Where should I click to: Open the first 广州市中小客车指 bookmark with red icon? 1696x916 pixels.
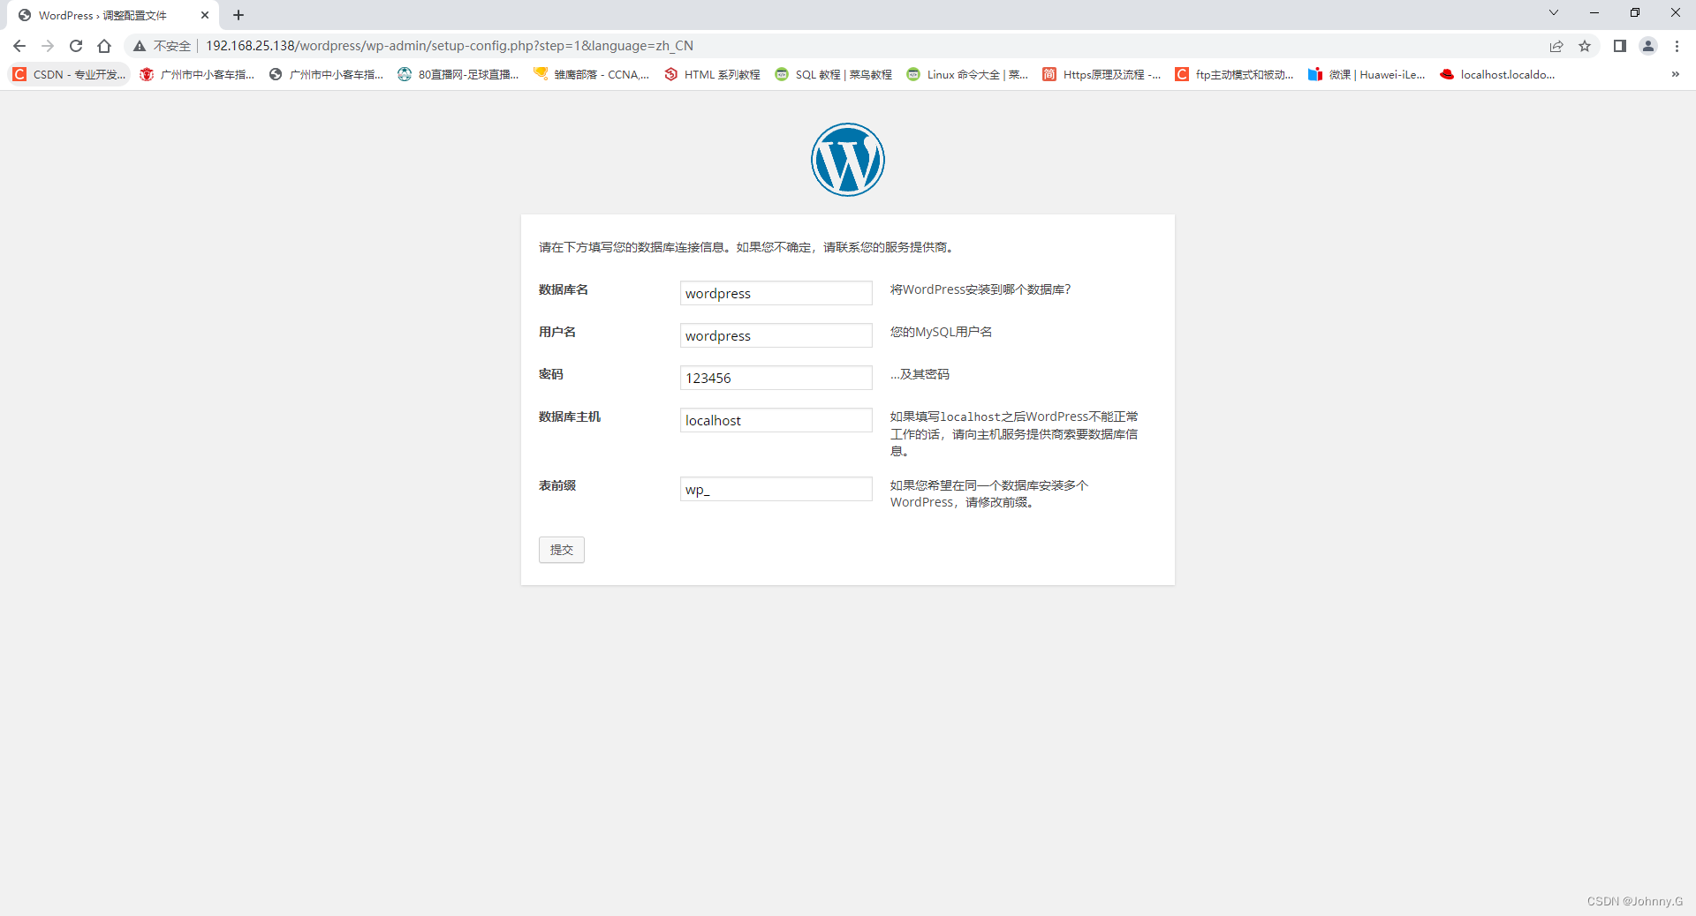pyautogui.click(x=197, y=74)
